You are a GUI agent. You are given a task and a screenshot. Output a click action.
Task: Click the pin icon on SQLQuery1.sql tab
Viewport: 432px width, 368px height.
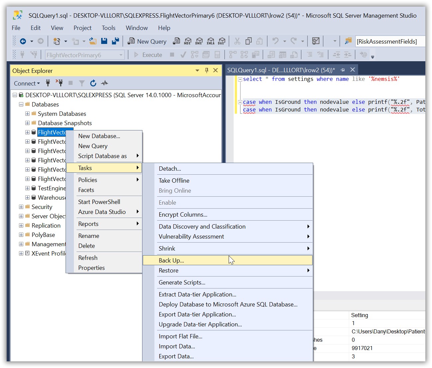(342, 70)
